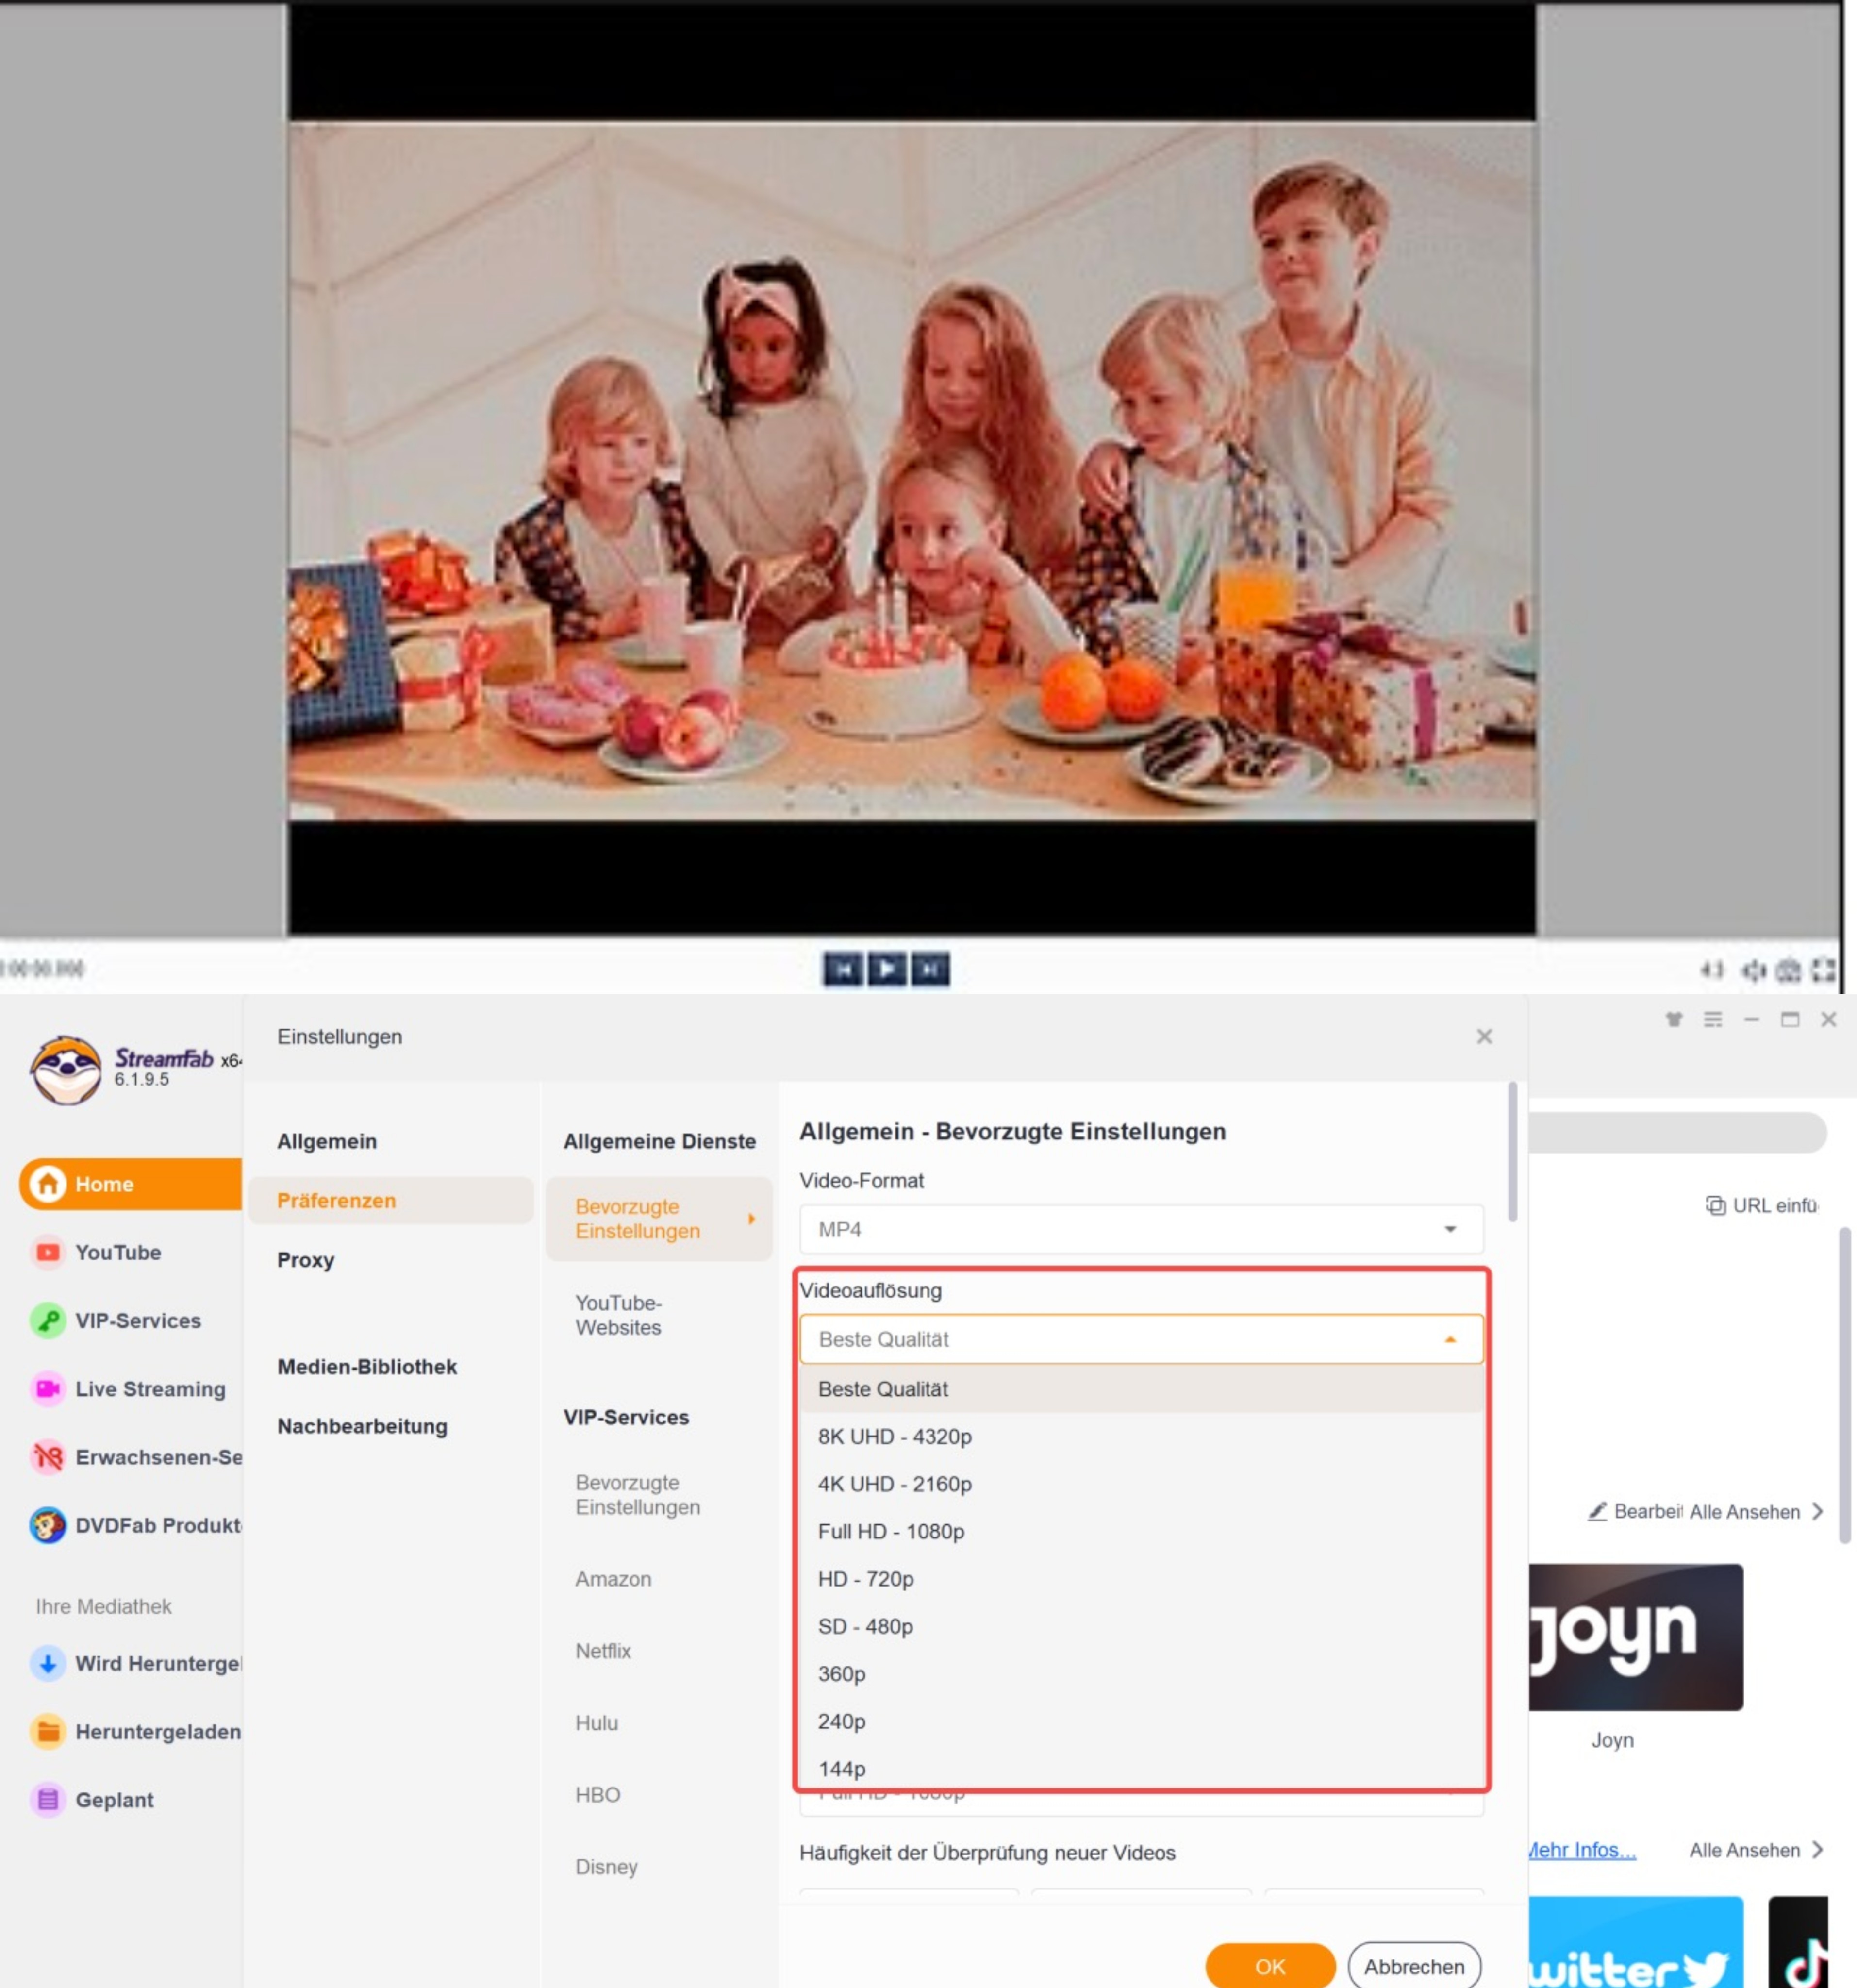
Task: Choose 4K UHD - 2160p resolution
Action: coord(1141,1484)
